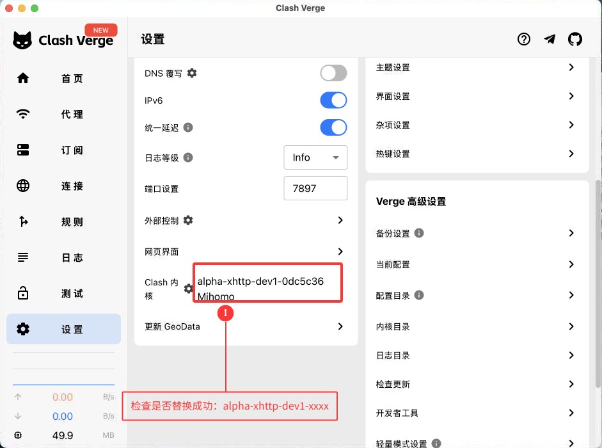The height and width of the screenshot is (448, 602).
Task: Go to 测试 page
Action: coord(64,293)
